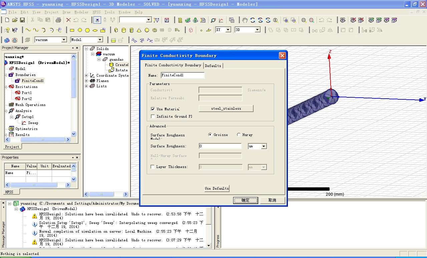
Task: Switch to the Defaults tab
Action: (213, 66)
